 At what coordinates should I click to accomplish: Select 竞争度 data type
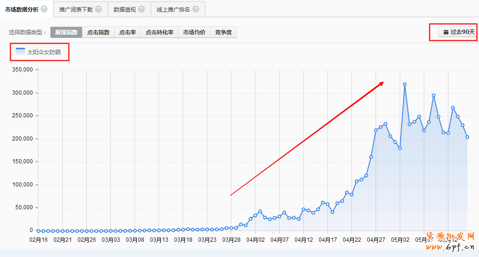point(224,32)
